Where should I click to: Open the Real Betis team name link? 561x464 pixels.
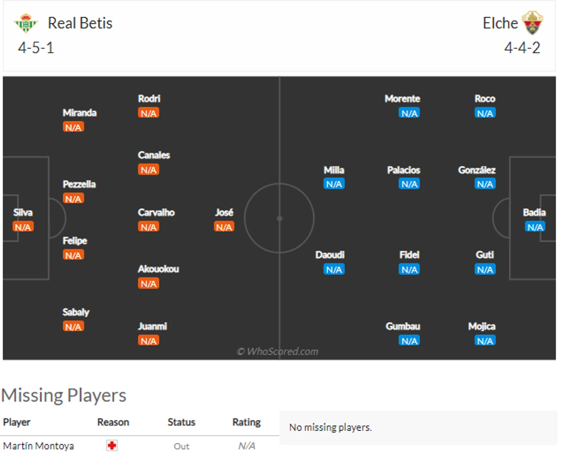coord(80,23)
